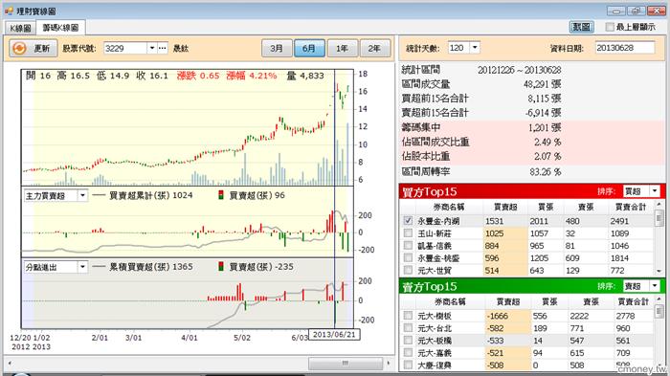Screen dimensions: 670x376
Task: Open the seller Top15 排序 dropdown
Action: point(655,286)
